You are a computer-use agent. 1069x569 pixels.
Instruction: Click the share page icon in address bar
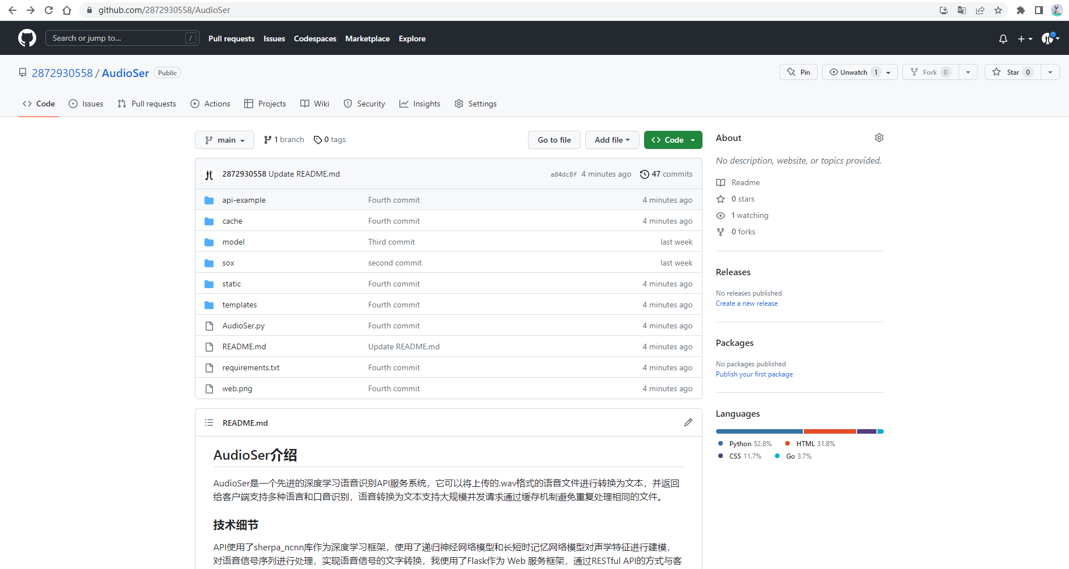tap(980, 10)
